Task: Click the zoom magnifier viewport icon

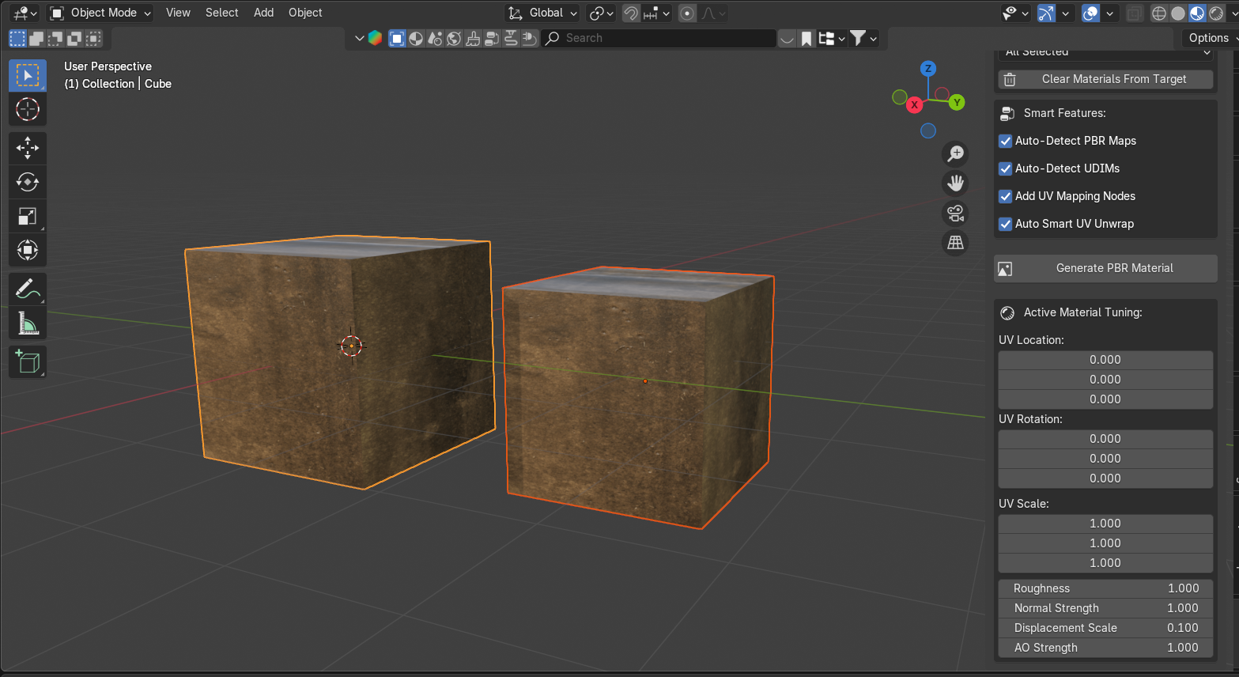Action: [956, 153]
